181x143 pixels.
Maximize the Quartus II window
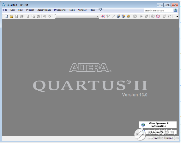pyautogui.click(x=167, y=5)
